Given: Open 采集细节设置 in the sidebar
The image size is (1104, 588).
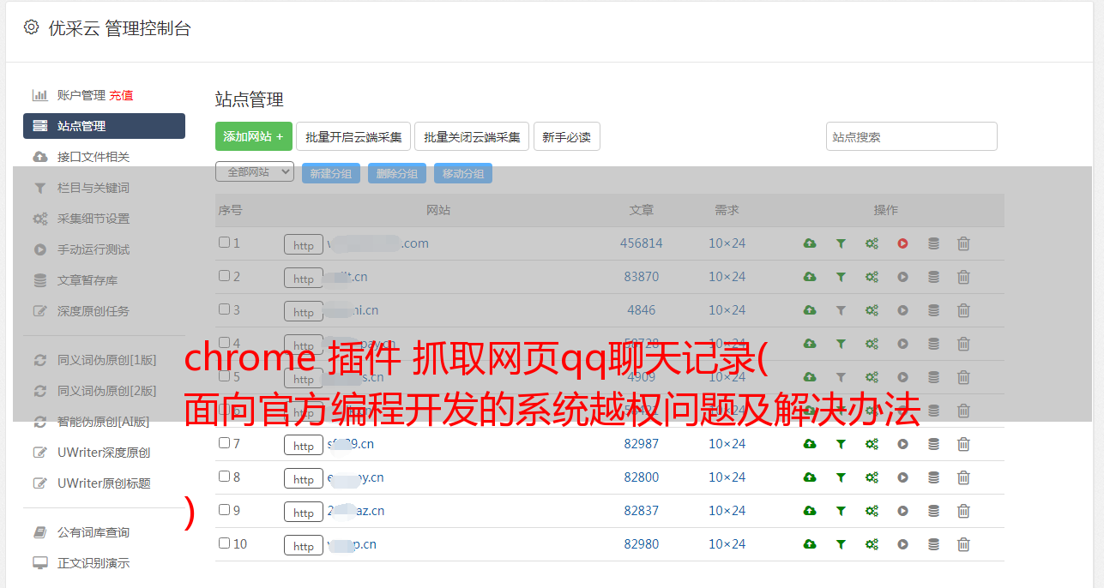Looking at the screenshot, I should (x=94, y=219).
